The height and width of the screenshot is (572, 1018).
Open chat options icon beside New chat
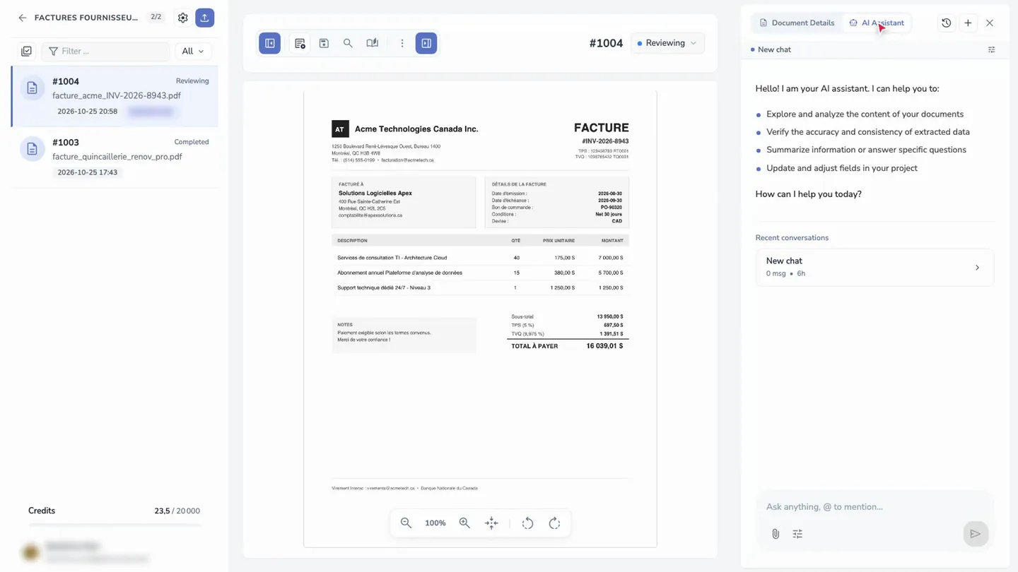[x=992, y=49]
